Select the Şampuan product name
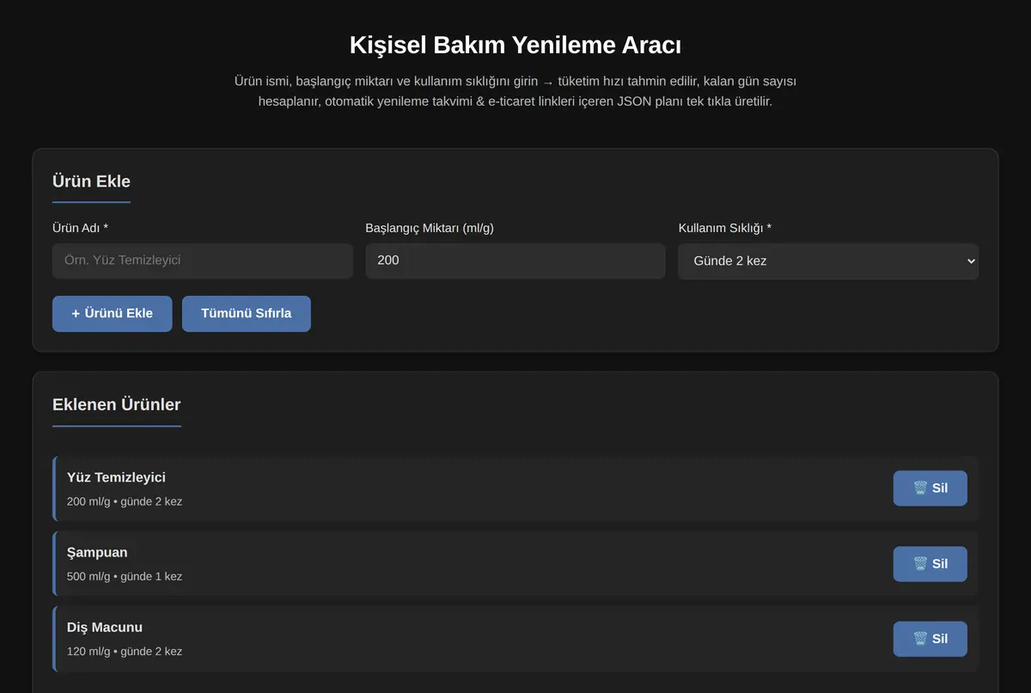1031x693 pixels. (97, 552)
